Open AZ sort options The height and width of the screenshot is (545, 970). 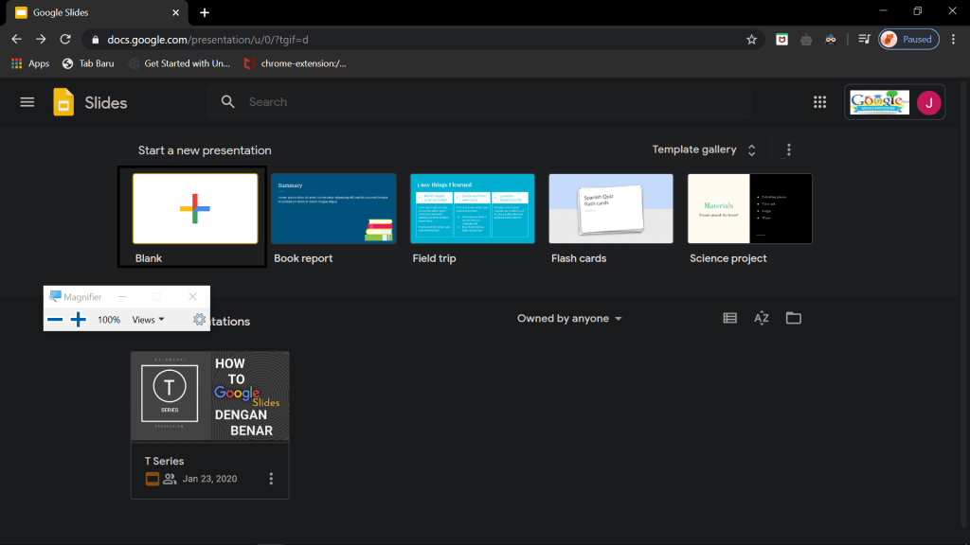[762, 318]
